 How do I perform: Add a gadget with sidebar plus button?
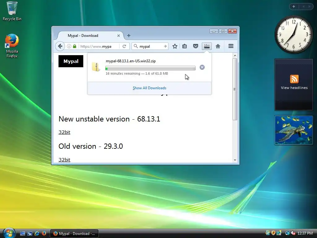[294, 7]
